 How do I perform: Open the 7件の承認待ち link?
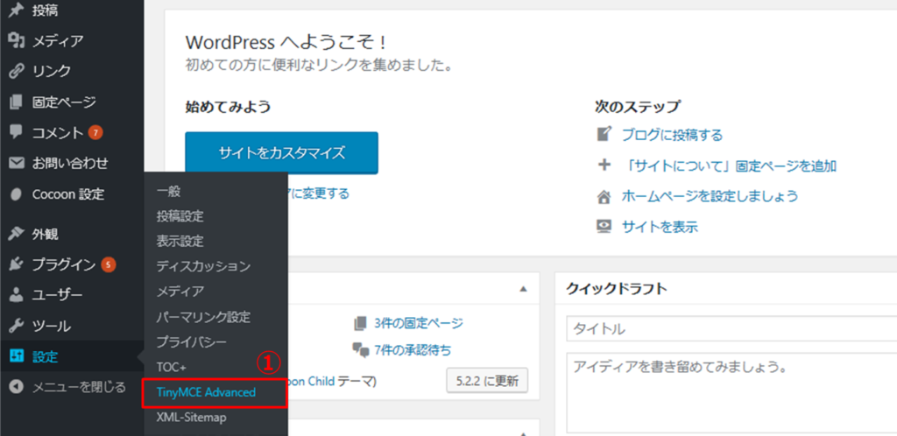(x=412, y=350)
